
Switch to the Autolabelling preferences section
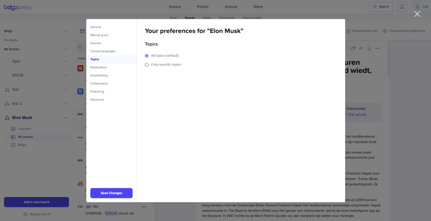99,76
